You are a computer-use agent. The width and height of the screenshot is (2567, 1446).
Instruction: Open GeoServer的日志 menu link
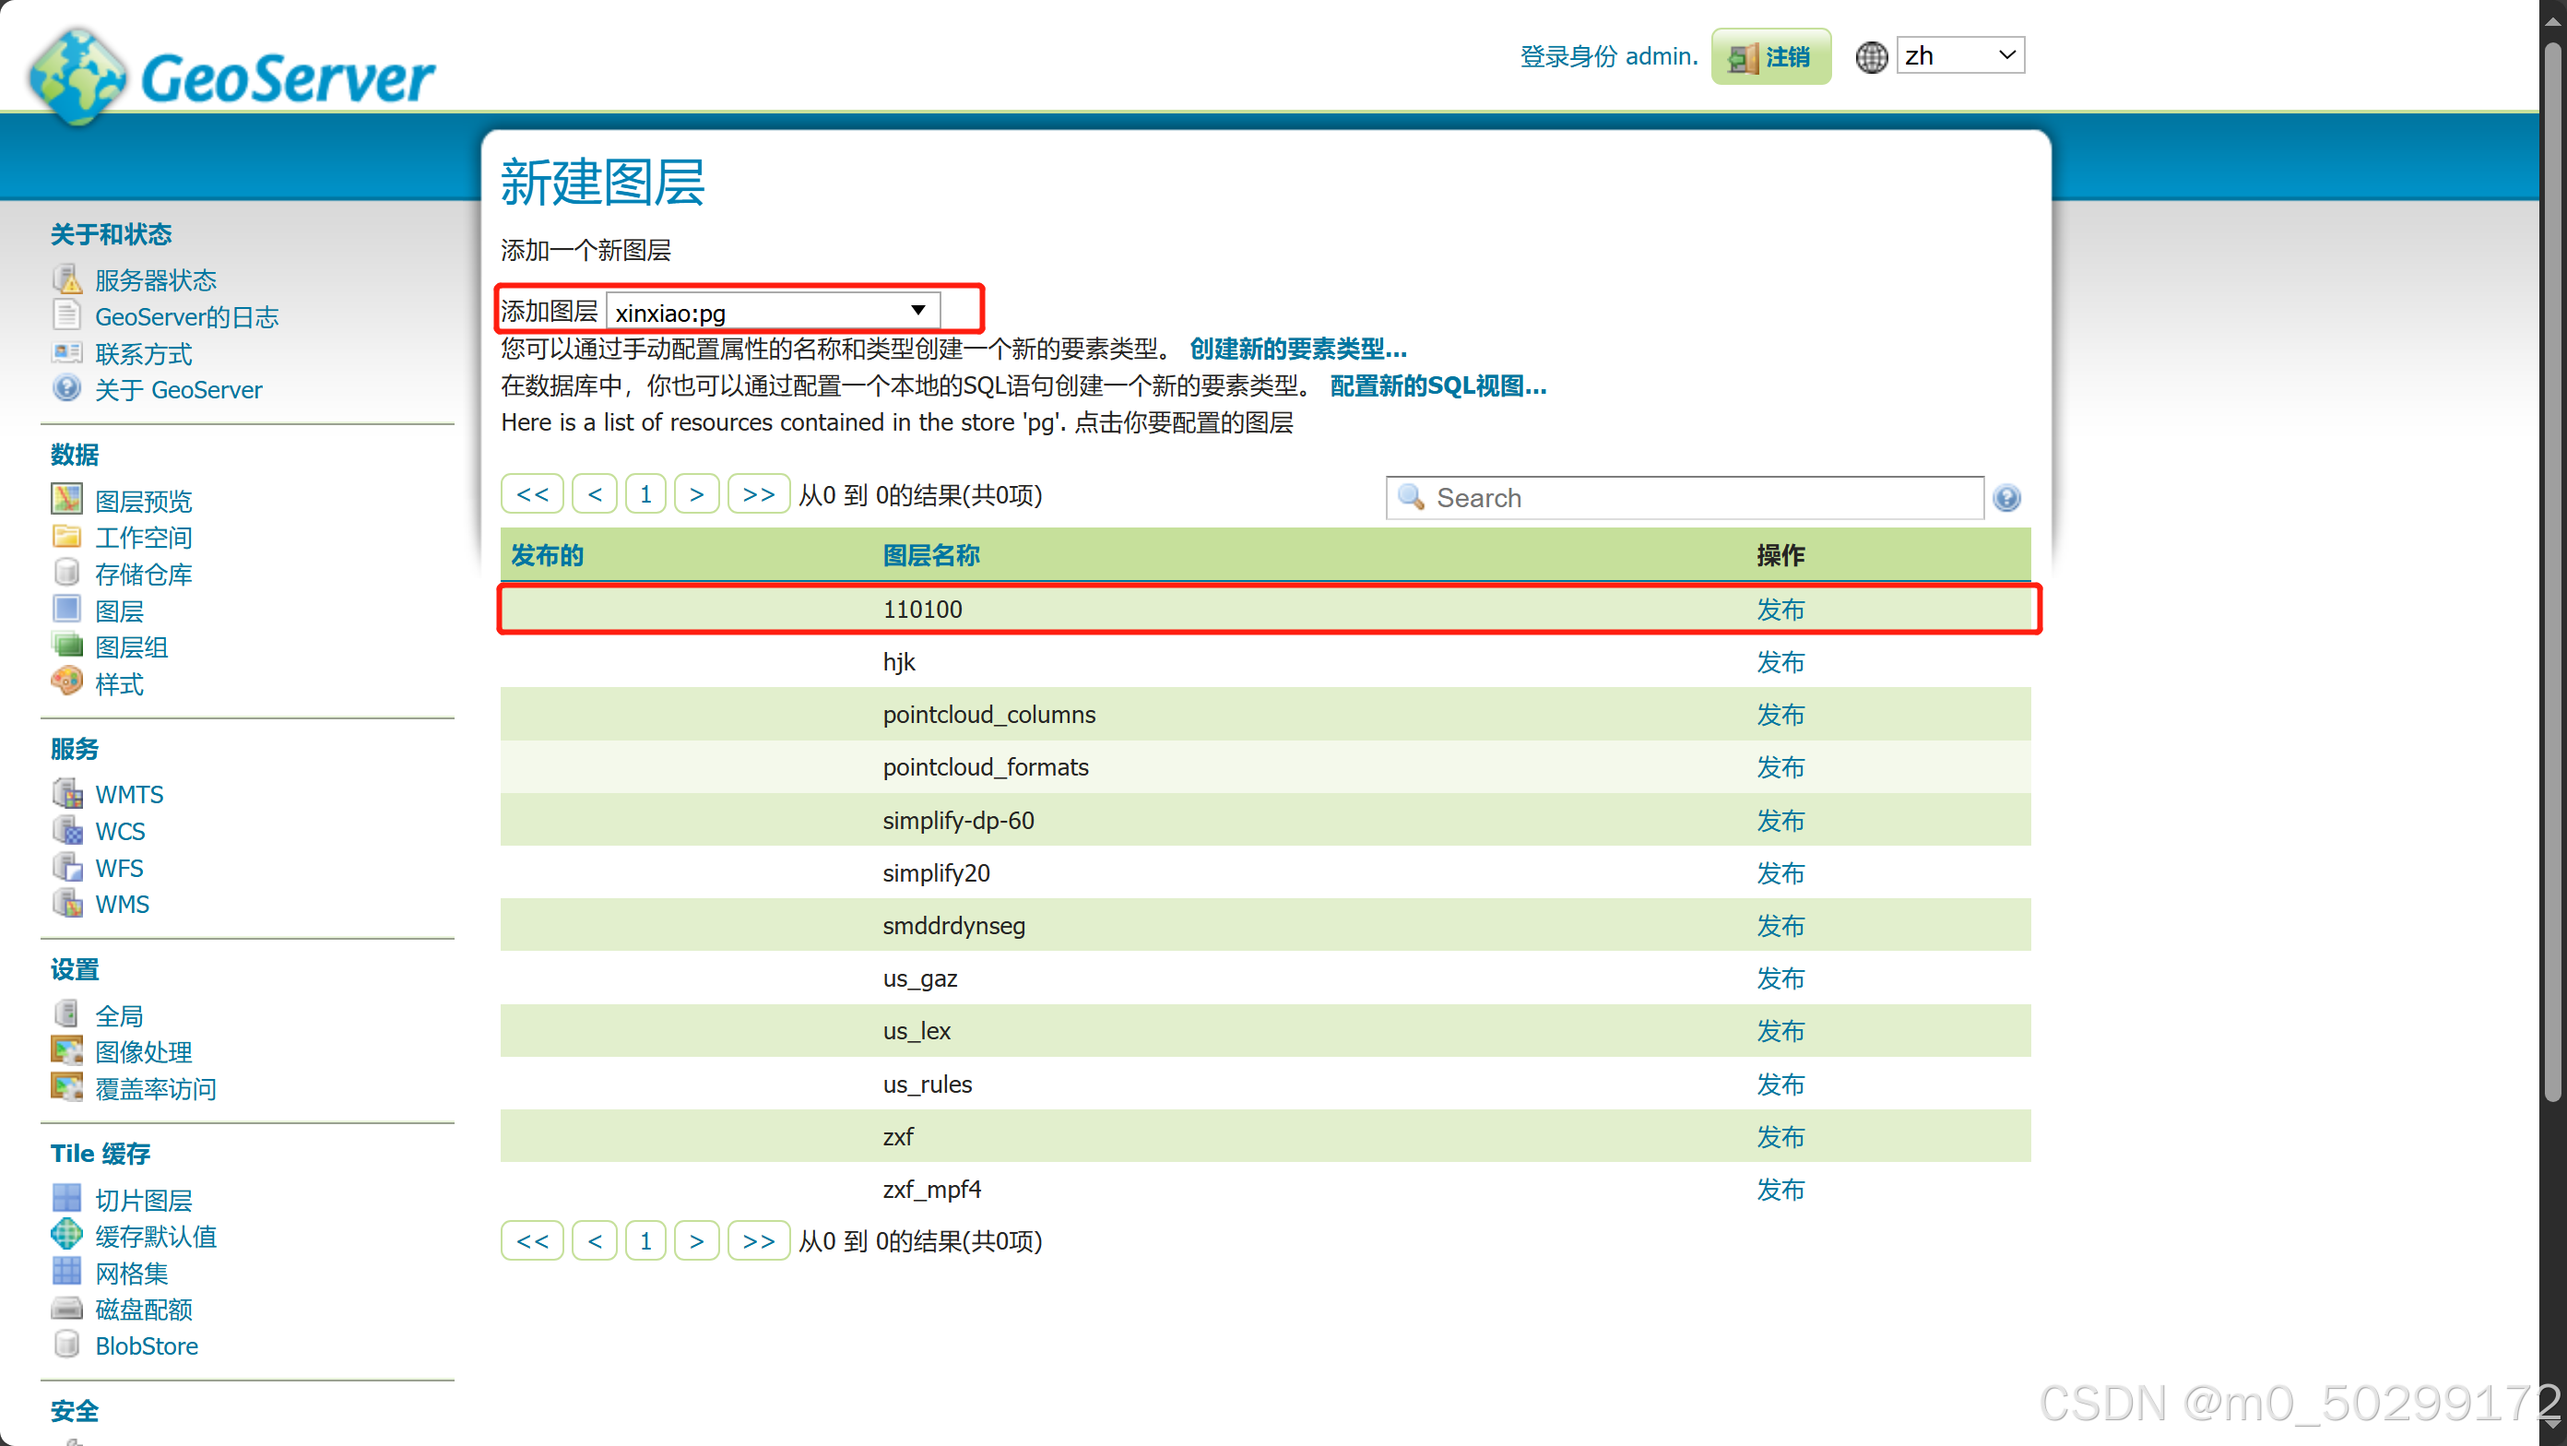[x=186, y=317]
